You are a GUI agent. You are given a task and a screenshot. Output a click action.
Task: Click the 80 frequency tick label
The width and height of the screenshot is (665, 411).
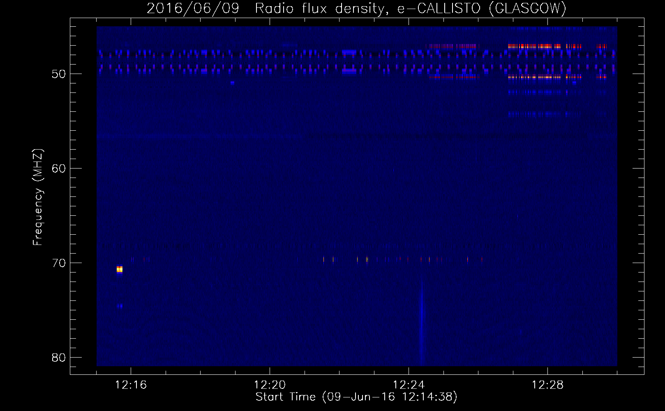point(59,358)
